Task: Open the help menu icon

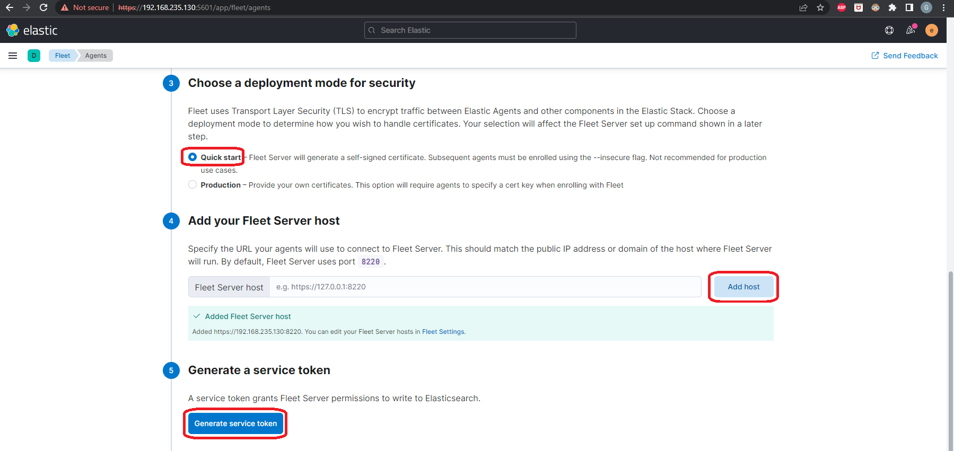Action: pos(889,30)
